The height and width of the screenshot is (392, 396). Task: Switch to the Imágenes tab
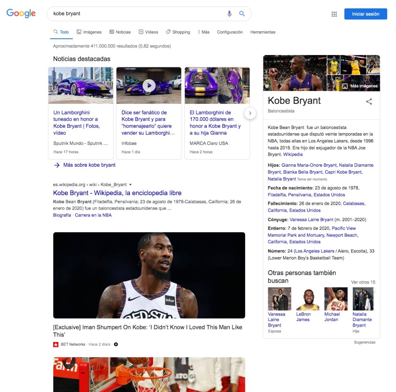click(x=89, y=32)
